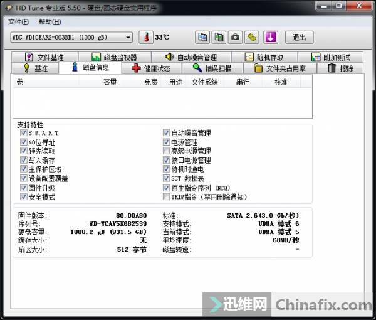The height and width of the screenshot is (320, 376).
Task: Toggle the 设备配置覆盖 checkbox
Action: coord(24,178)
